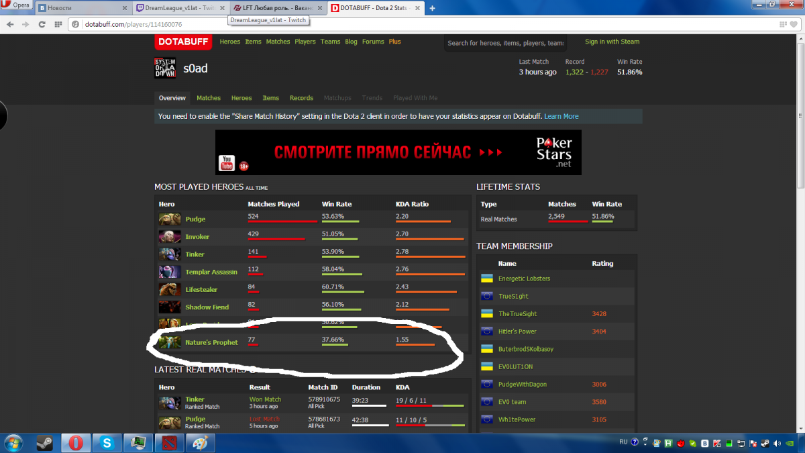Image resolution: width=805 pixels, height=453 pixels.
Task: Open Forums in top navigation
Action: coord(373,42)
